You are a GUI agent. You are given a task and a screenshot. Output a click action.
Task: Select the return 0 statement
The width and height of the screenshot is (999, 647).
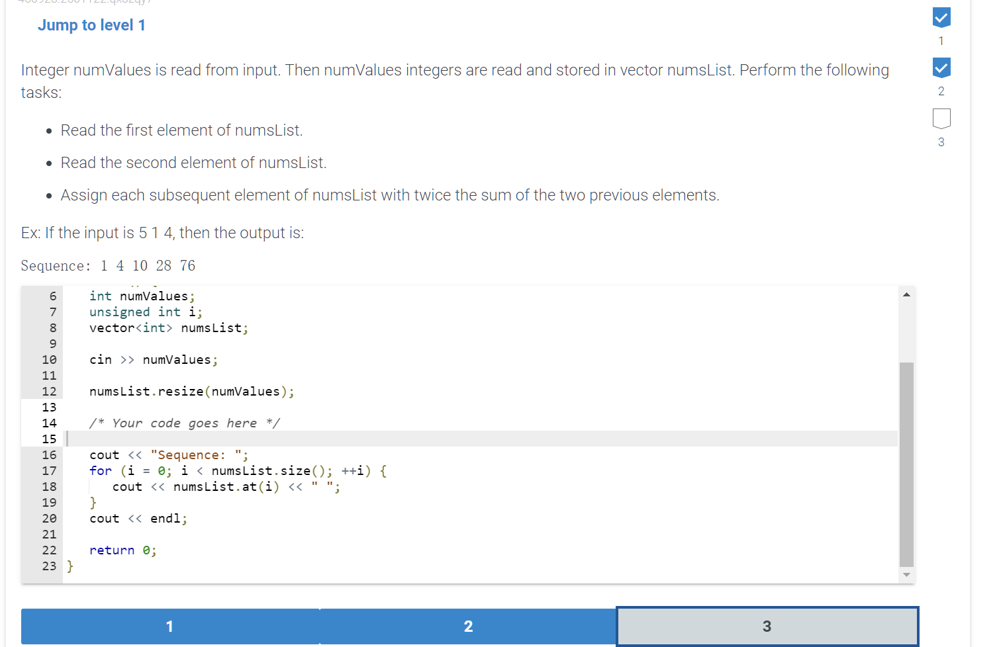point(123,550)
